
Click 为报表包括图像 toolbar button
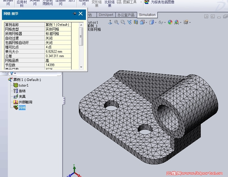click(160, 2)
